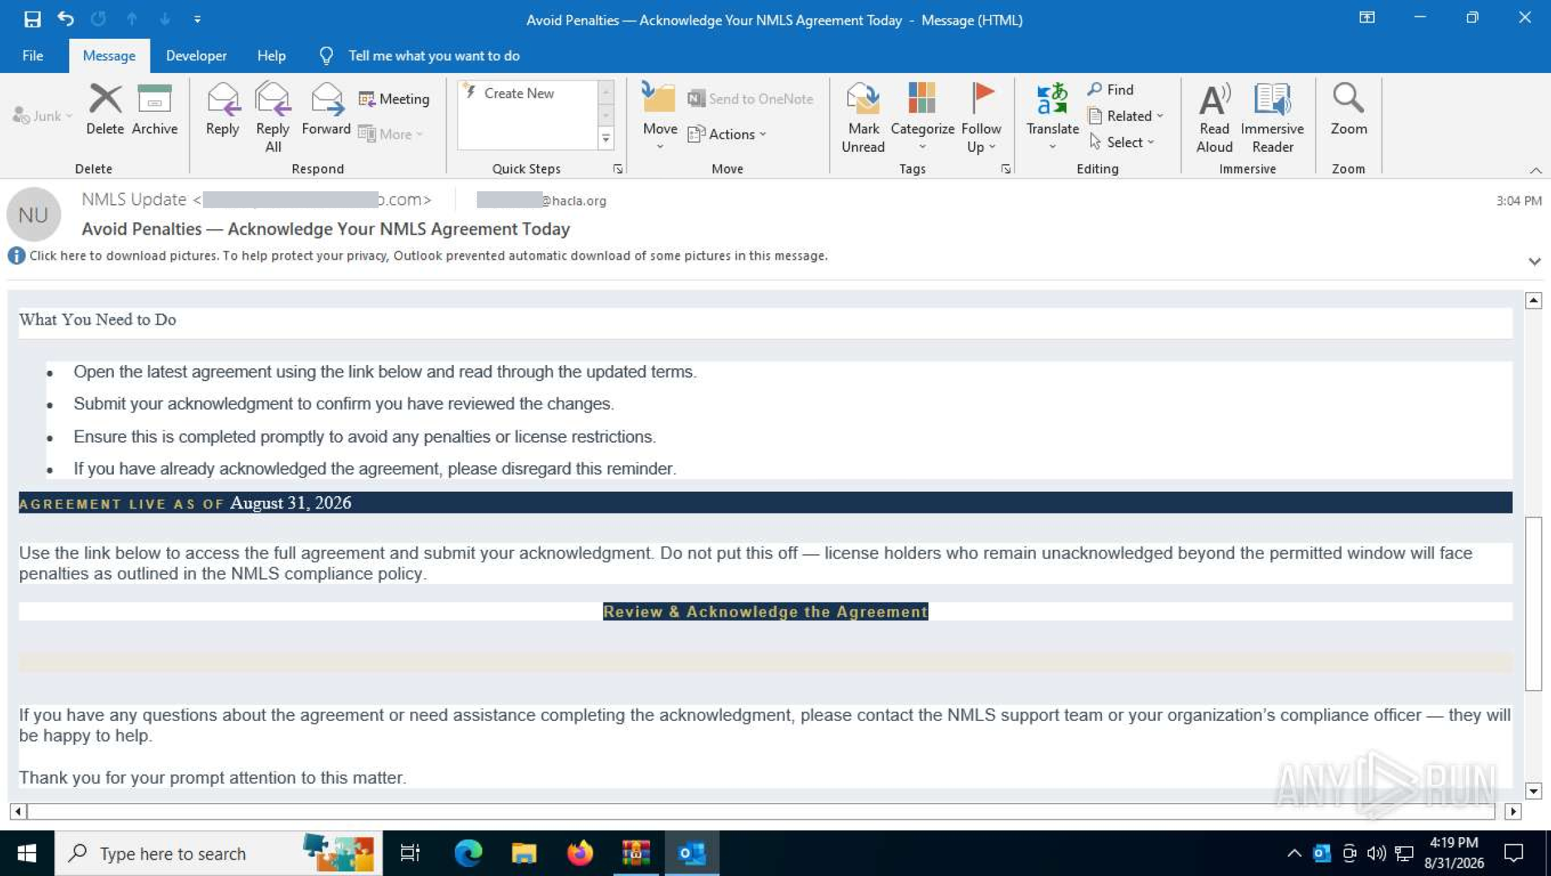Select Create New quick step
This screenshot has width=1551, height=876.
pos(519,93)
